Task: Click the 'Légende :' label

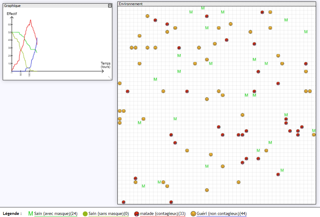Action: (12, 214)
